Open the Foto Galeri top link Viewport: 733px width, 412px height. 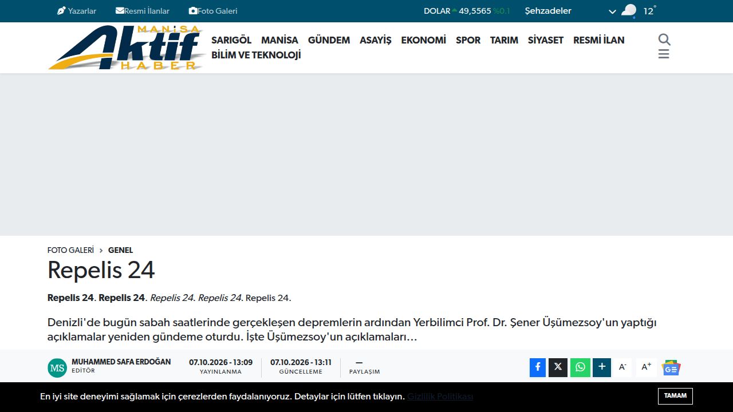tap(213, 11)
